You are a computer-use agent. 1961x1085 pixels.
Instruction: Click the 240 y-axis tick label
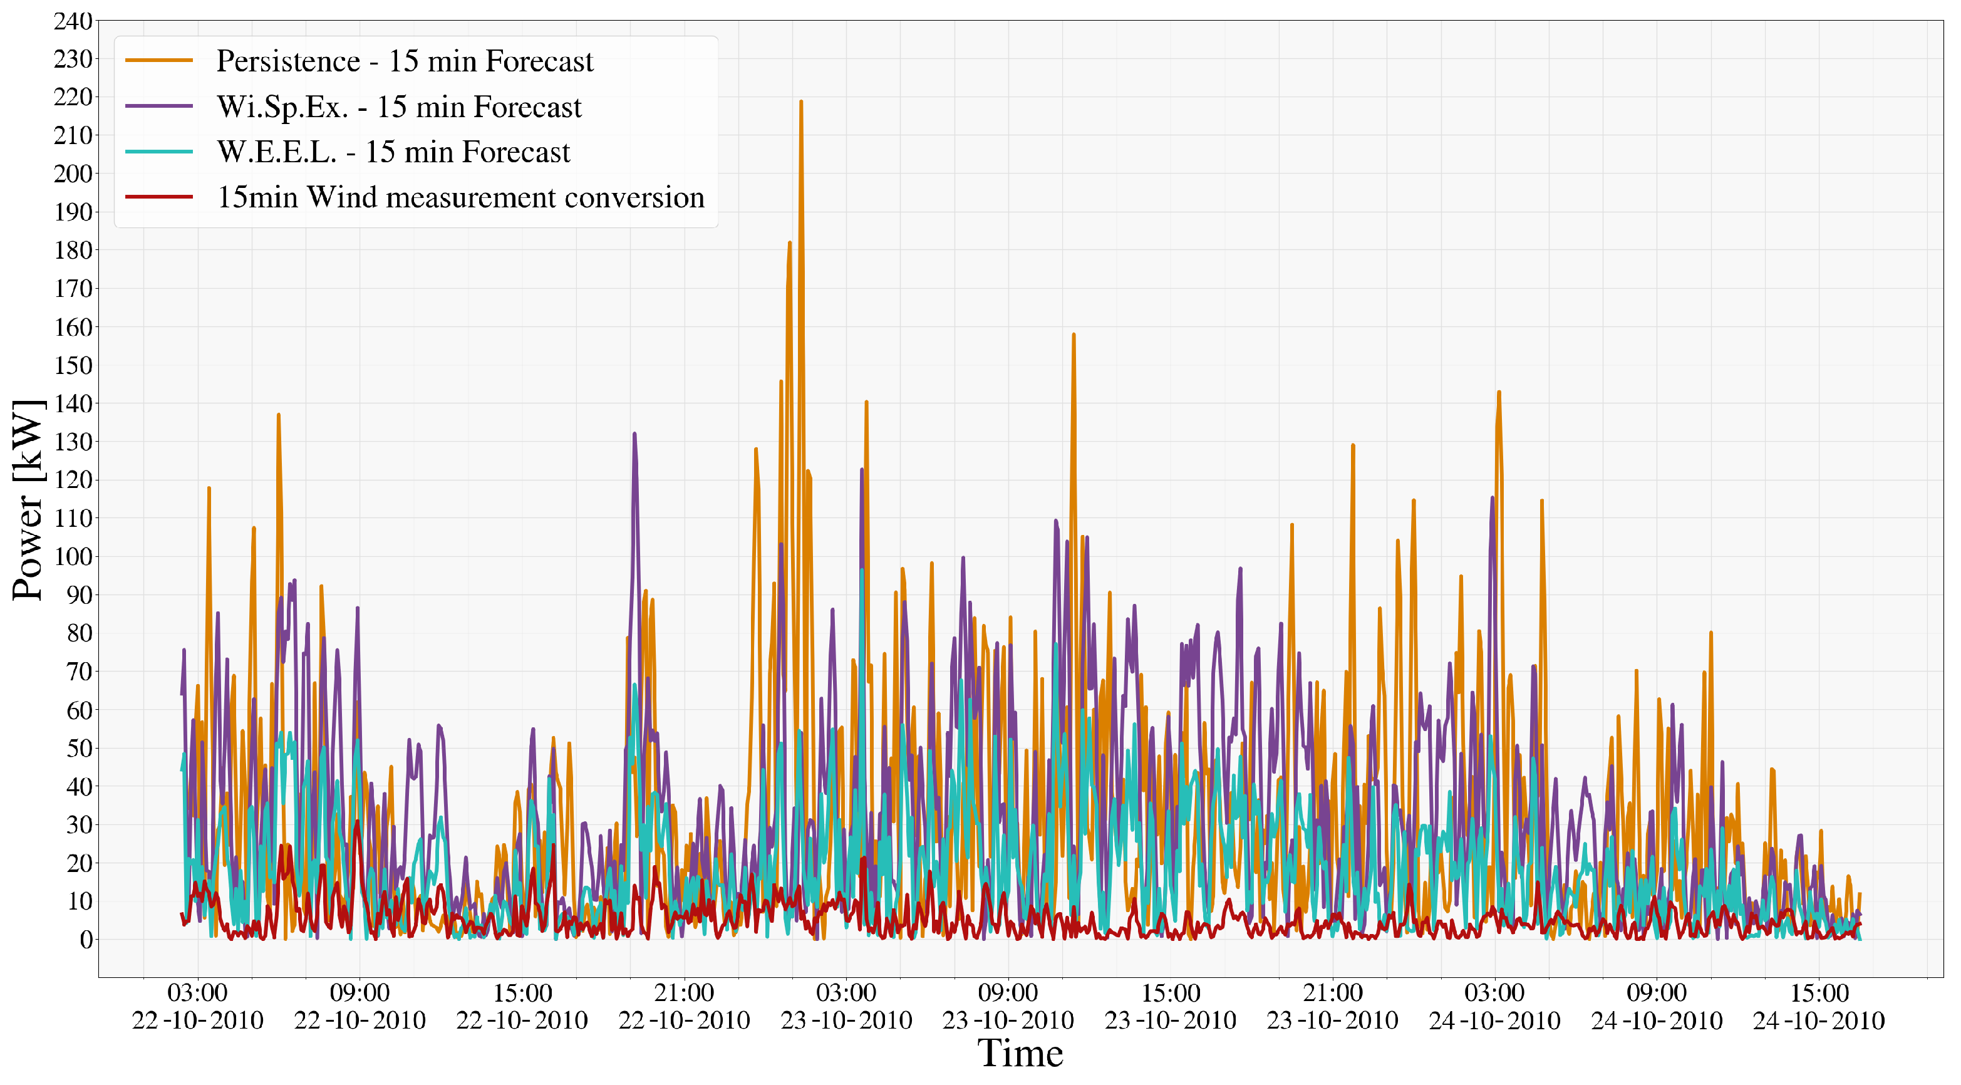coord(73,21)
